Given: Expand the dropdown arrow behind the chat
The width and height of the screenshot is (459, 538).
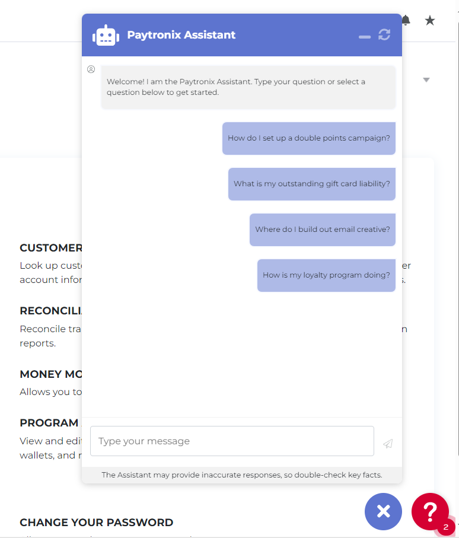Looking at the screenshot, I should 426,80.
